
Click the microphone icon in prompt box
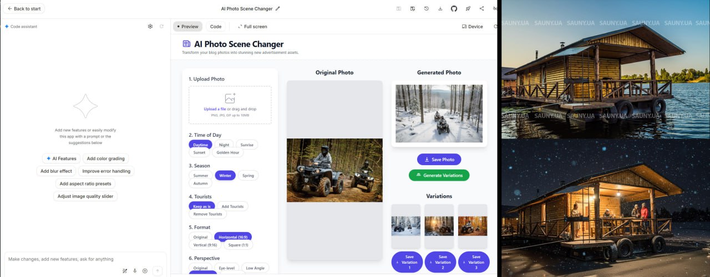(x=135, y=271)
